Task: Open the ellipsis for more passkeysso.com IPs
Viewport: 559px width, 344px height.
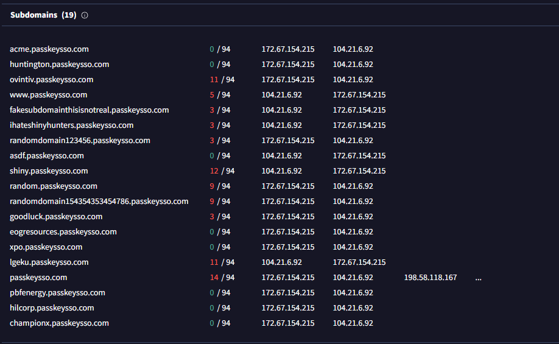Action: coord(479,278)
